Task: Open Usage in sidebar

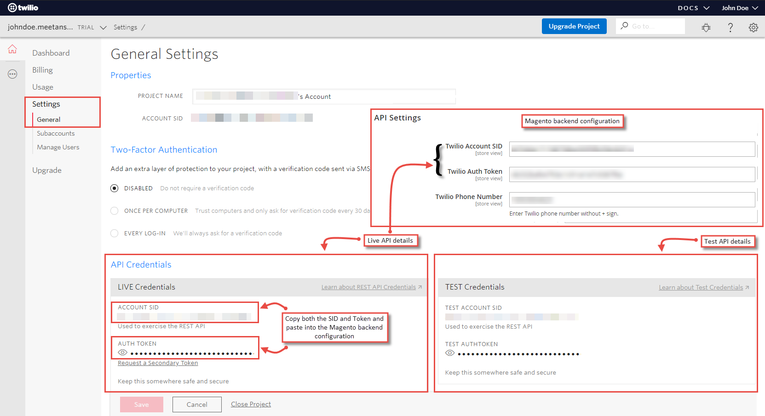Action: (x=43, y=87)
